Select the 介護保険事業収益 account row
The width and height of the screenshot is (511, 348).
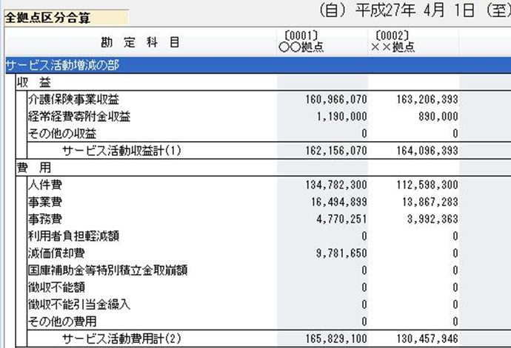tap(73, 99)
